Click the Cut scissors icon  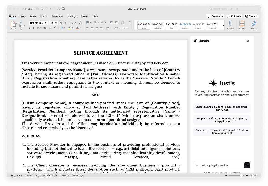pos(21,22)
